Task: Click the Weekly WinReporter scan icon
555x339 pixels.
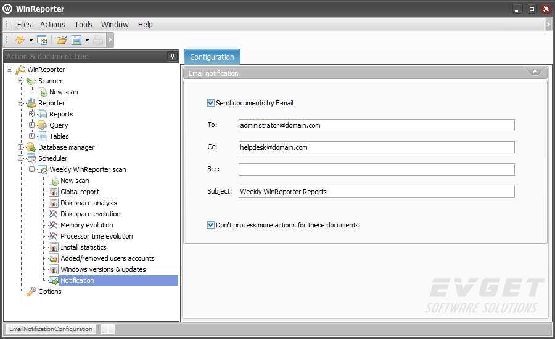Action: [x=43, y=169]
